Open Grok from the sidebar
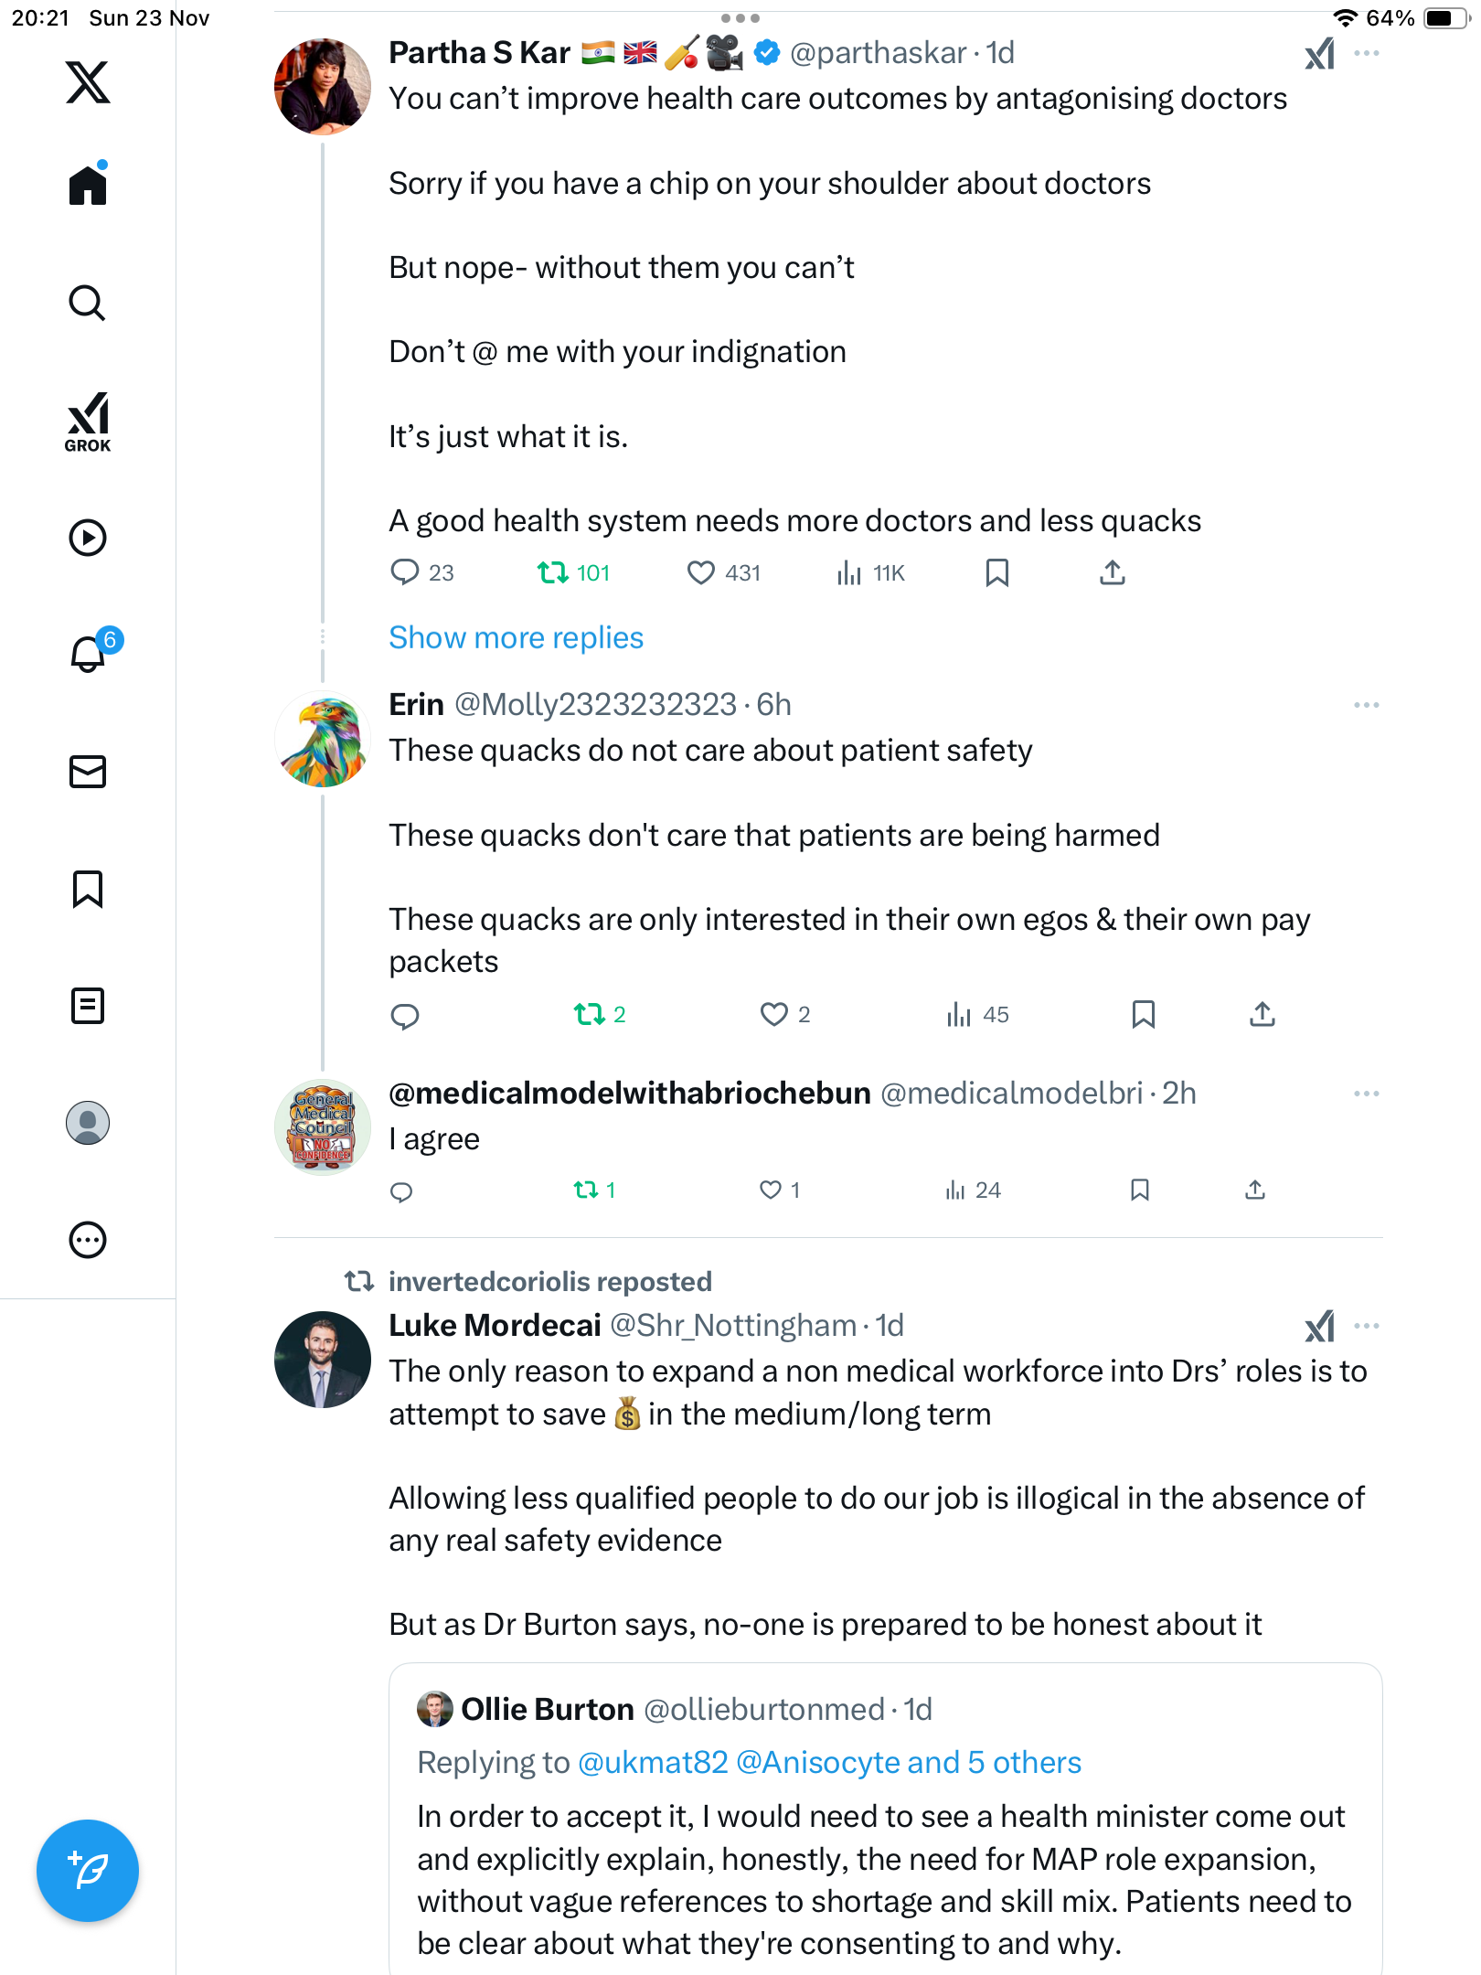 click(88, 422)
